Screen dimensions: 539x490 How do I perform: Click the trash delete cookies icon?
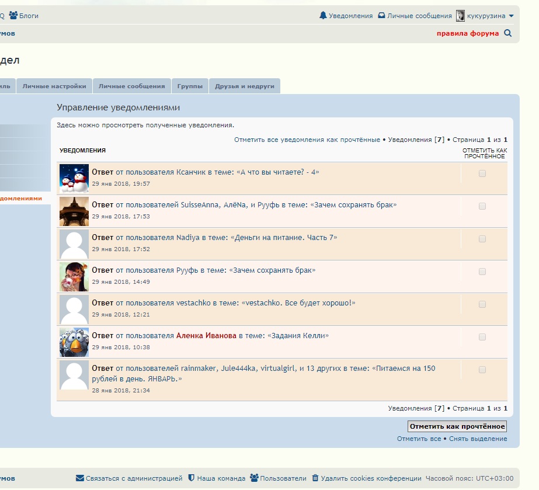[315, 478]
